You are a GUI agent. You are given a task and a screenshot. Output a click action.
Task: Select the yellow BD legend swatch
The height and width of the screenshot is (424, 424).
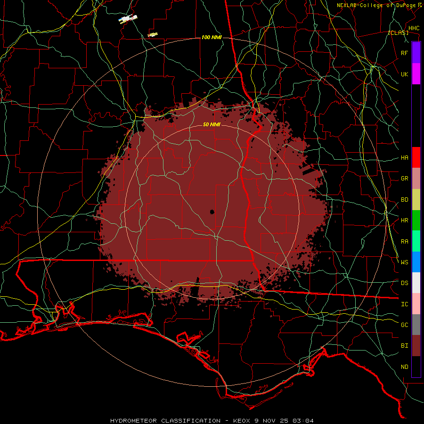click(416, 200)
